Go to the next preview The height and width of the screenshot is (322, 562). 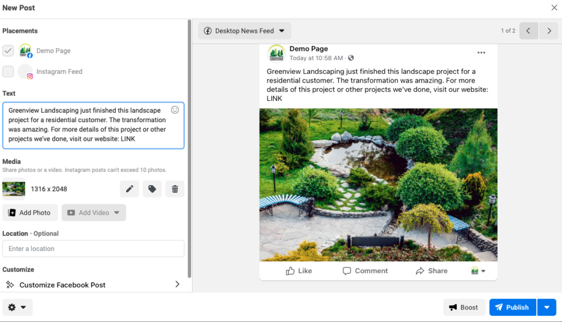[549, 31]
